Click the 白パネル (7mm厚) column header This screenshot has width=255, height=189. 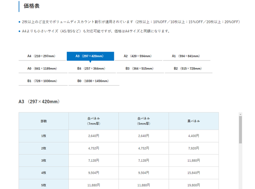pyautogui.click(x=93, y=121)
